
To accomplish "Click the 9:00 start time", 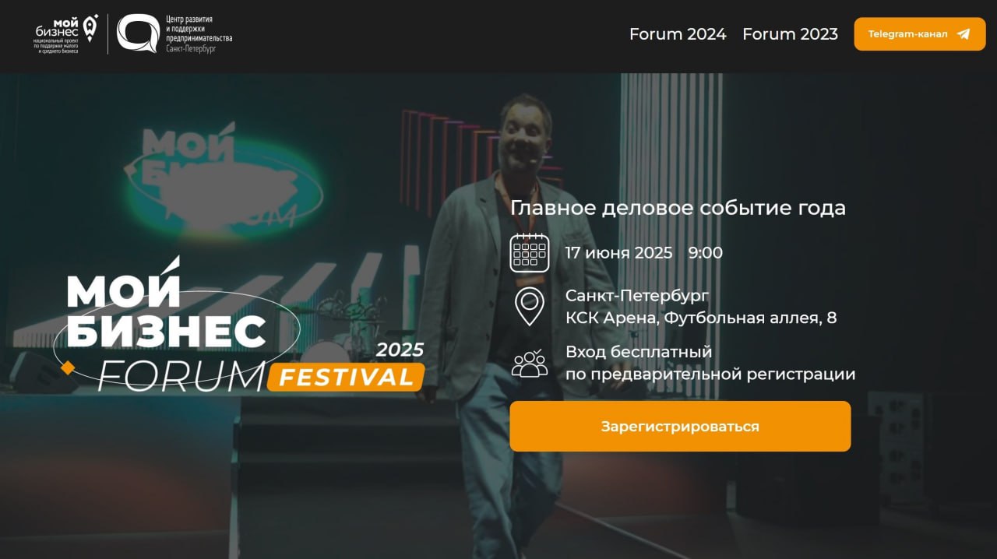I will [x=706, y=253].
